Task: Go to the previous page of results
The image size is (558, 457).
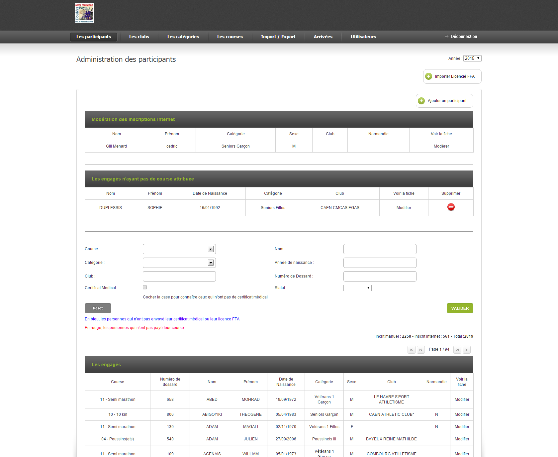Action: (421, 350)
